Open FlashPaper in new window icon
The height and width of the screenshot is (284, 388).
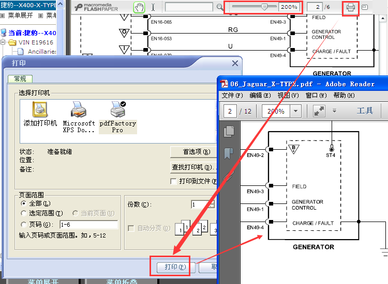click(365, 7)
